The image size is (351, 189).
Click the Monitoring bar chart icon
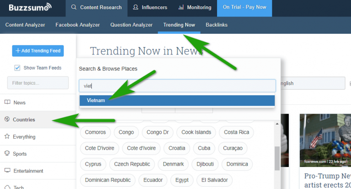tap(181, 7)
